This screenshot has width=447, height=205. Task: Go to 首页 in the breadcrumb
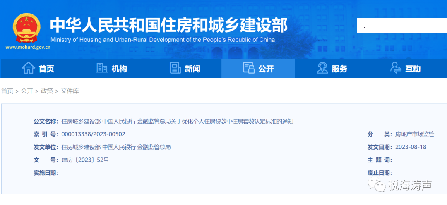[7, 91]
